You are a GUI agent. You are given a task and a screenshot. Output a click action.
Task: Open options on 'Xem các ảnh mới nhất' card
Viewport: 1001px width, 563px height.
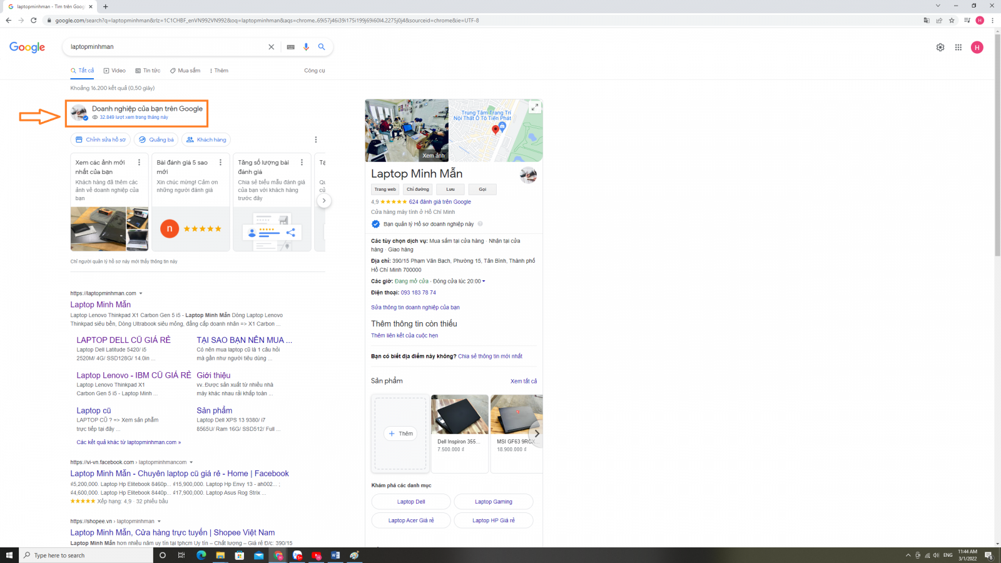[x=140, y=162]
